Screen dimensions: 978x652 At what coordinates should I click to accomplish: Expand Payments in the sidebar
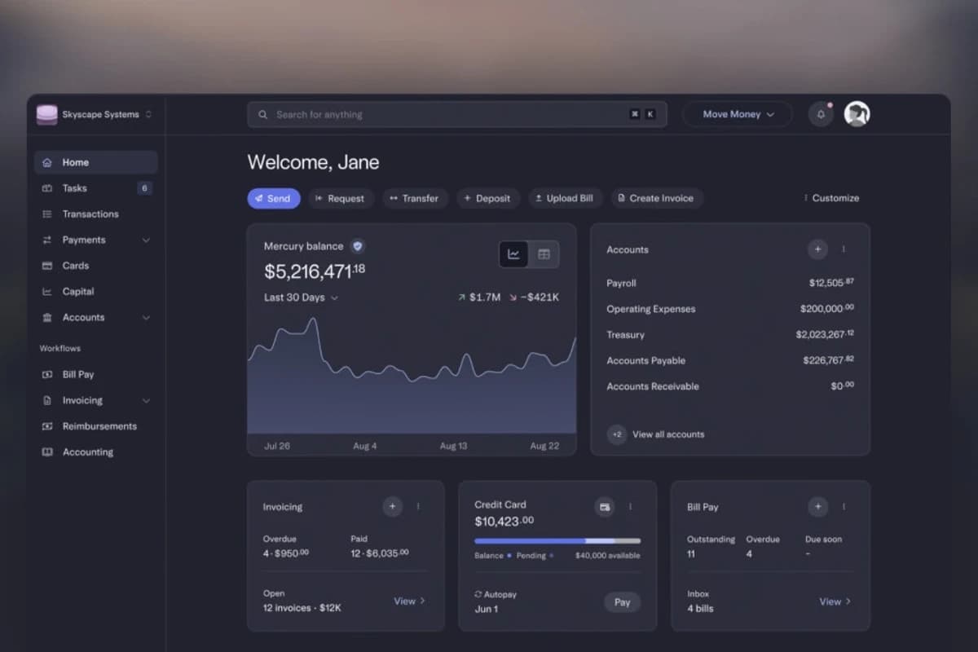tap(145, 240)
